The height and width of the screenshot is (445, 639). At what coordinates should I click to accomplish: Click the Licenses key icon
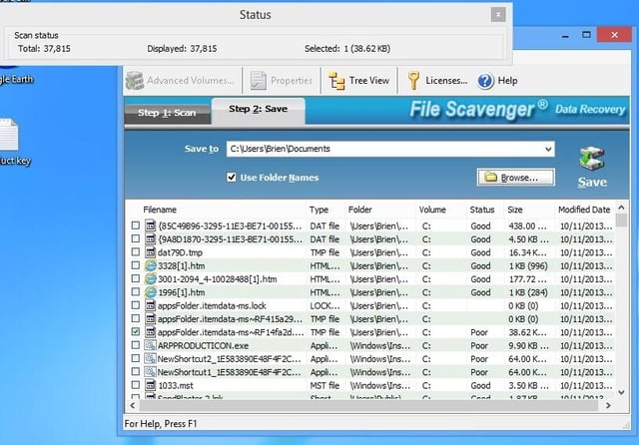coord(413,80)
